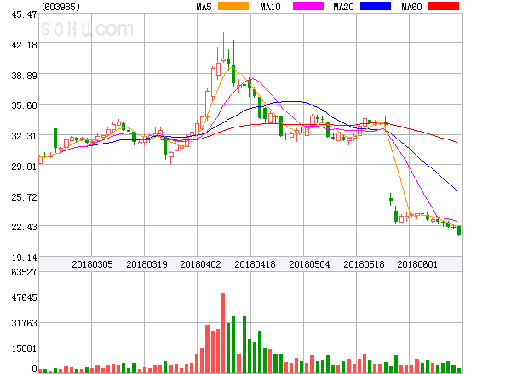The width and height of the screenshot is (511, 374).
Task: Click the MA5 legend label
Action: tap(204, 7)
